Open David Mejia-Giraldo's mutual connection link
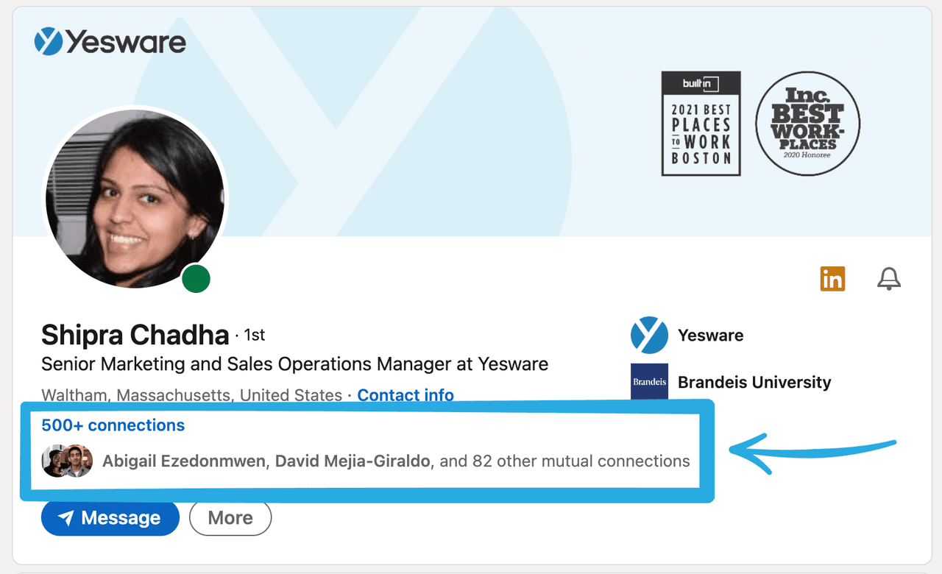942x574 pixels. 353,461
